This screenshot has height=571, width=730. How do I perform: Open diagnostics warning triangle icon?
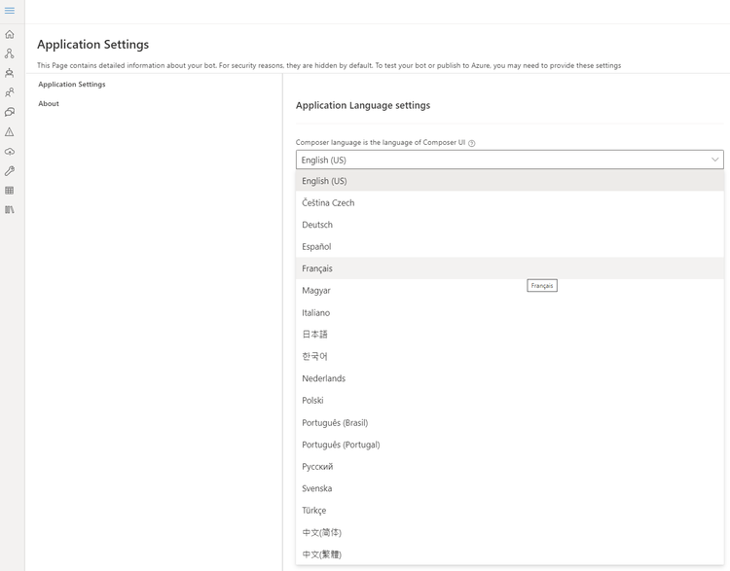coord(10,131)
